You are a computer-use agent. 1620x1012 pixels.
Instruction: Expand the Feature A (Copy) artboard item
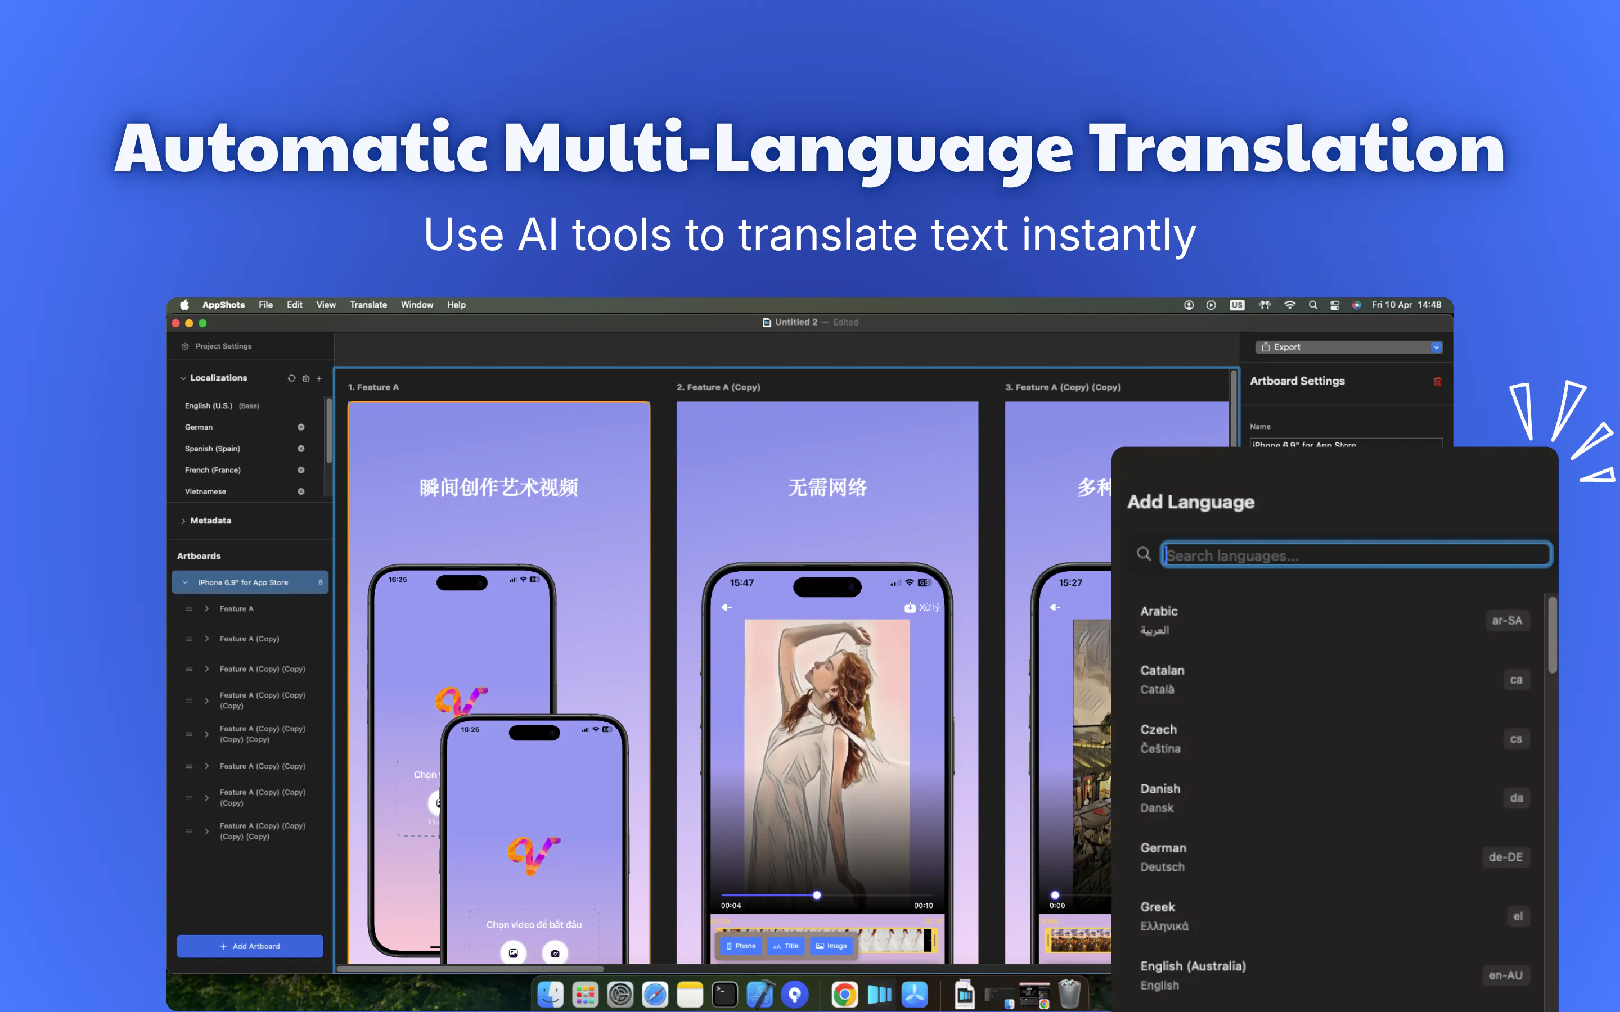pyautogui.click(x=207, y=639)
